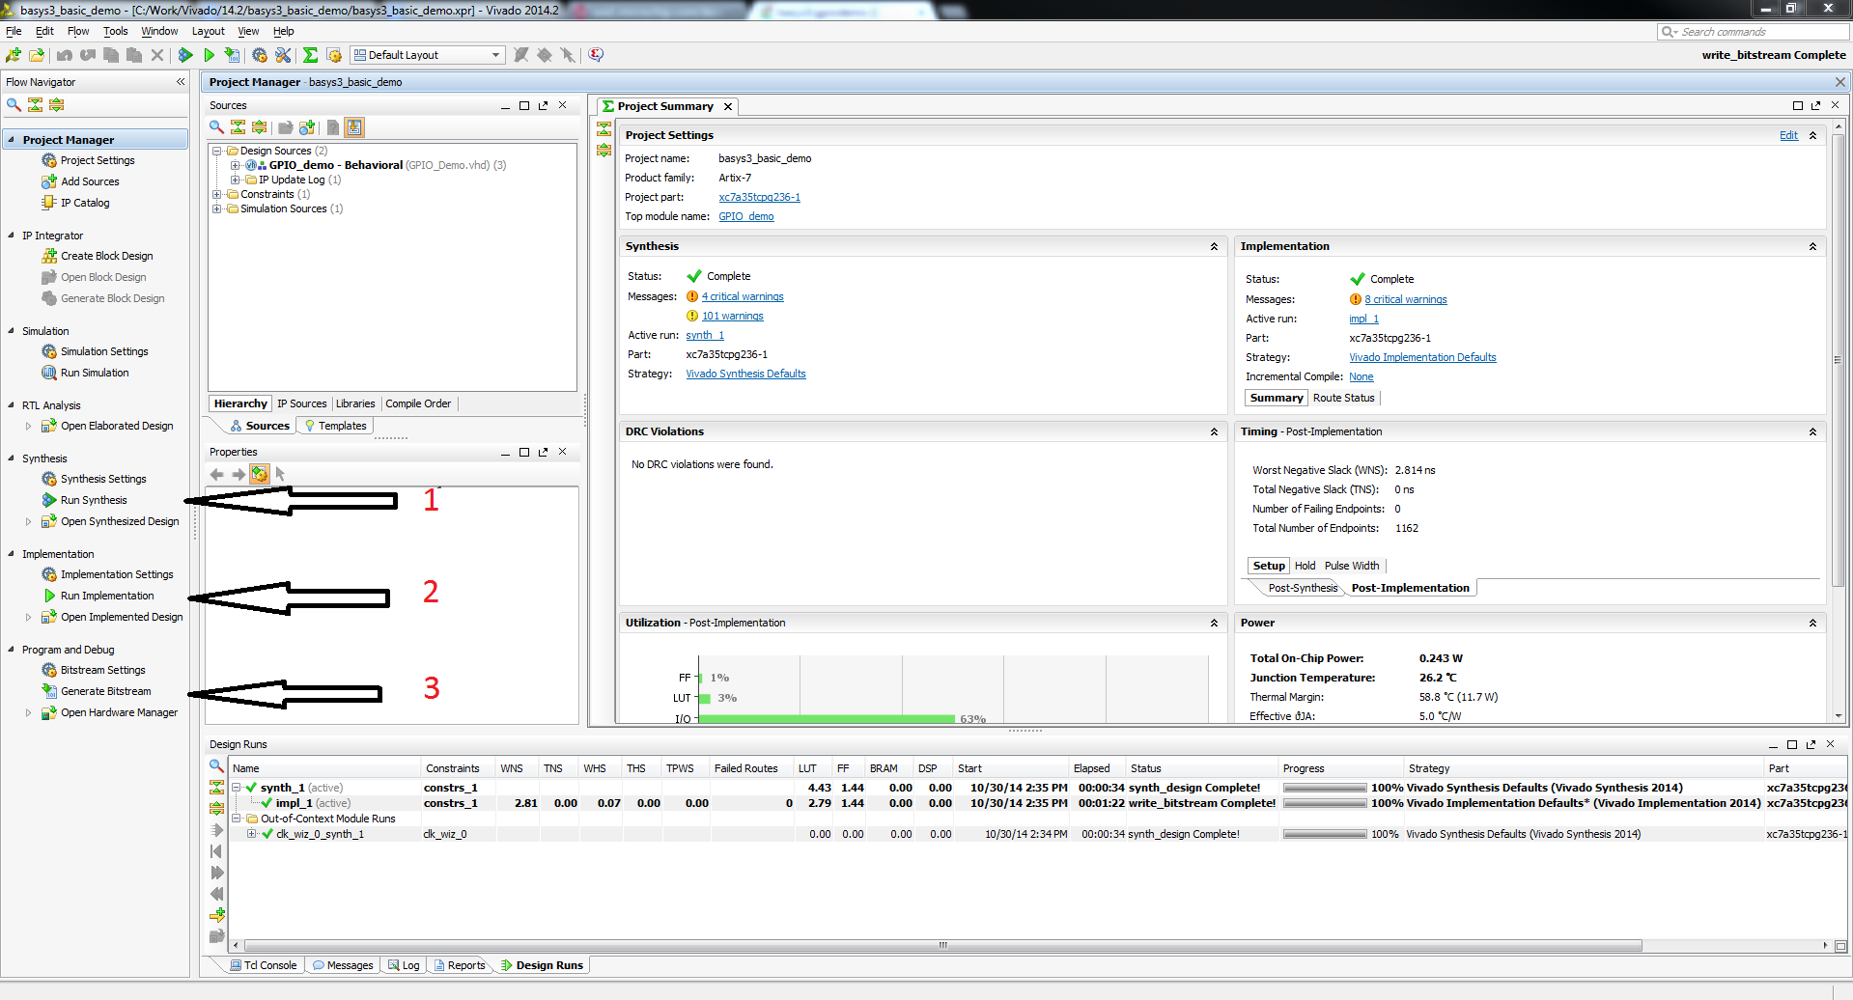Click the Properties panel settings gear icon
The height and width of the screenshot is (1000, 1853).
[x=260, y=474]
